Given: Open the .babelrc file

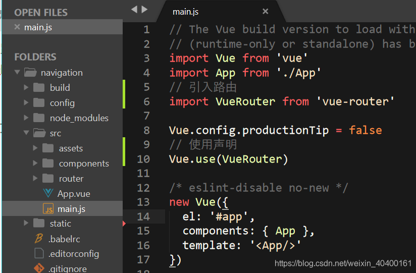Looking at the screenshot, I should pyautogui.click(x=64, y=239).
